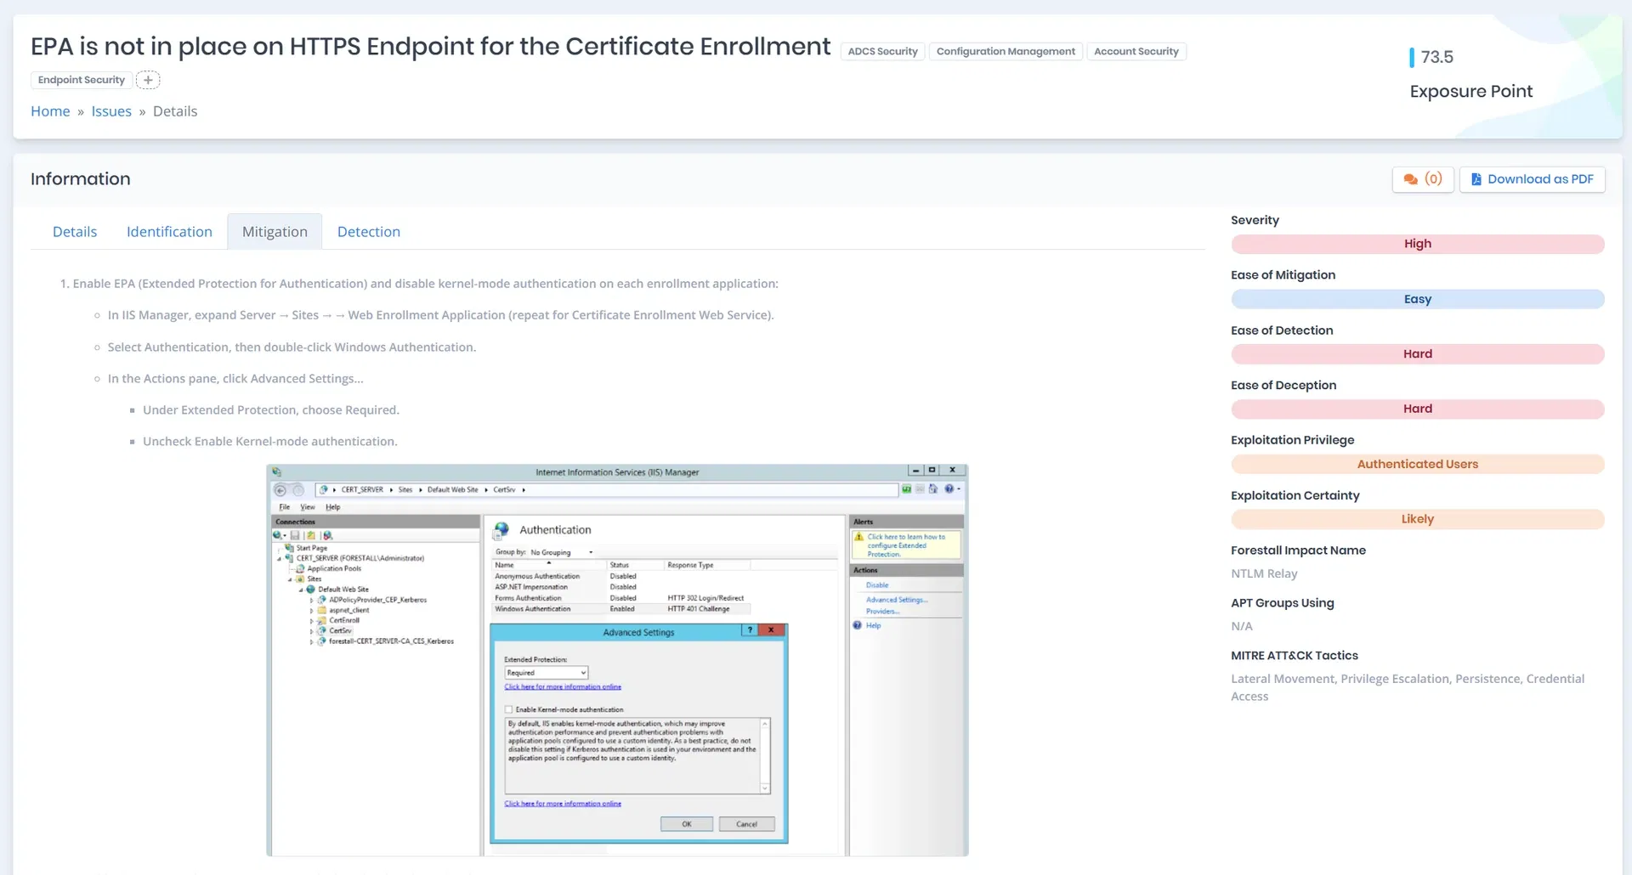
Task: Click the ADCS Security tag
Action: click(882, 52)
